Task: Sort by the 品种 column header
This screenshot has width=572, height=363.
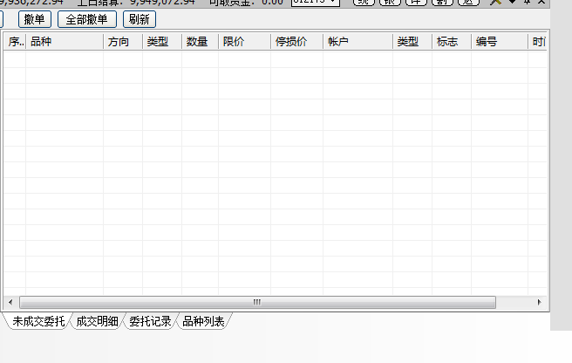Action: tap(63, 42)
